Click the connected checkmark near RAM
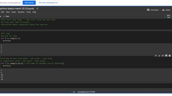The width and height of the screenshot is (172, 96). point(165,16)
